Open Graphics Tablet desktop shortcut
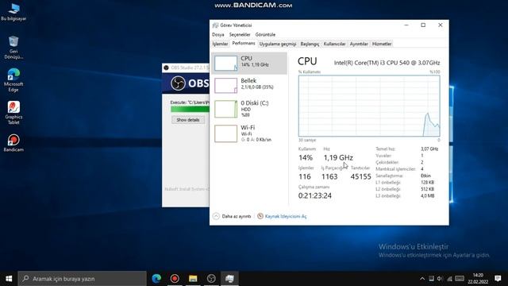 click(x=13, y=113)
